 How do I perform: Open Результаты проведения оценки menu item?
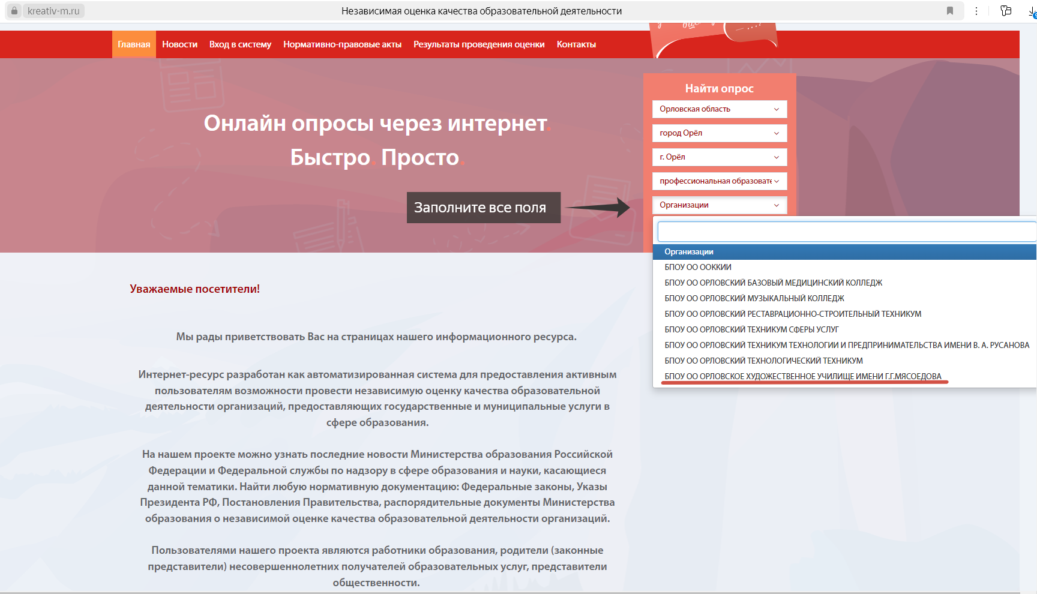pos(479,44)
